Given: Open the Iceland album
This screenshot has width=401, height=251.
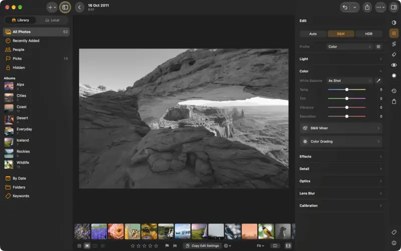Looking at the screenshot, I should coord(36,142).
